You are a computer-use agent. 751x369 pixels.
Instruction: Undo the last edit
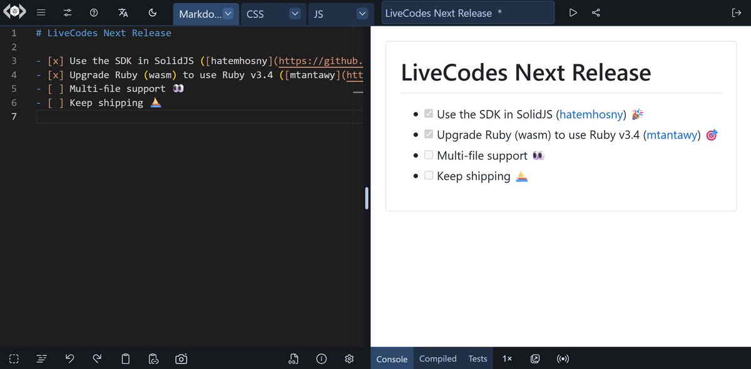(69, 358)
